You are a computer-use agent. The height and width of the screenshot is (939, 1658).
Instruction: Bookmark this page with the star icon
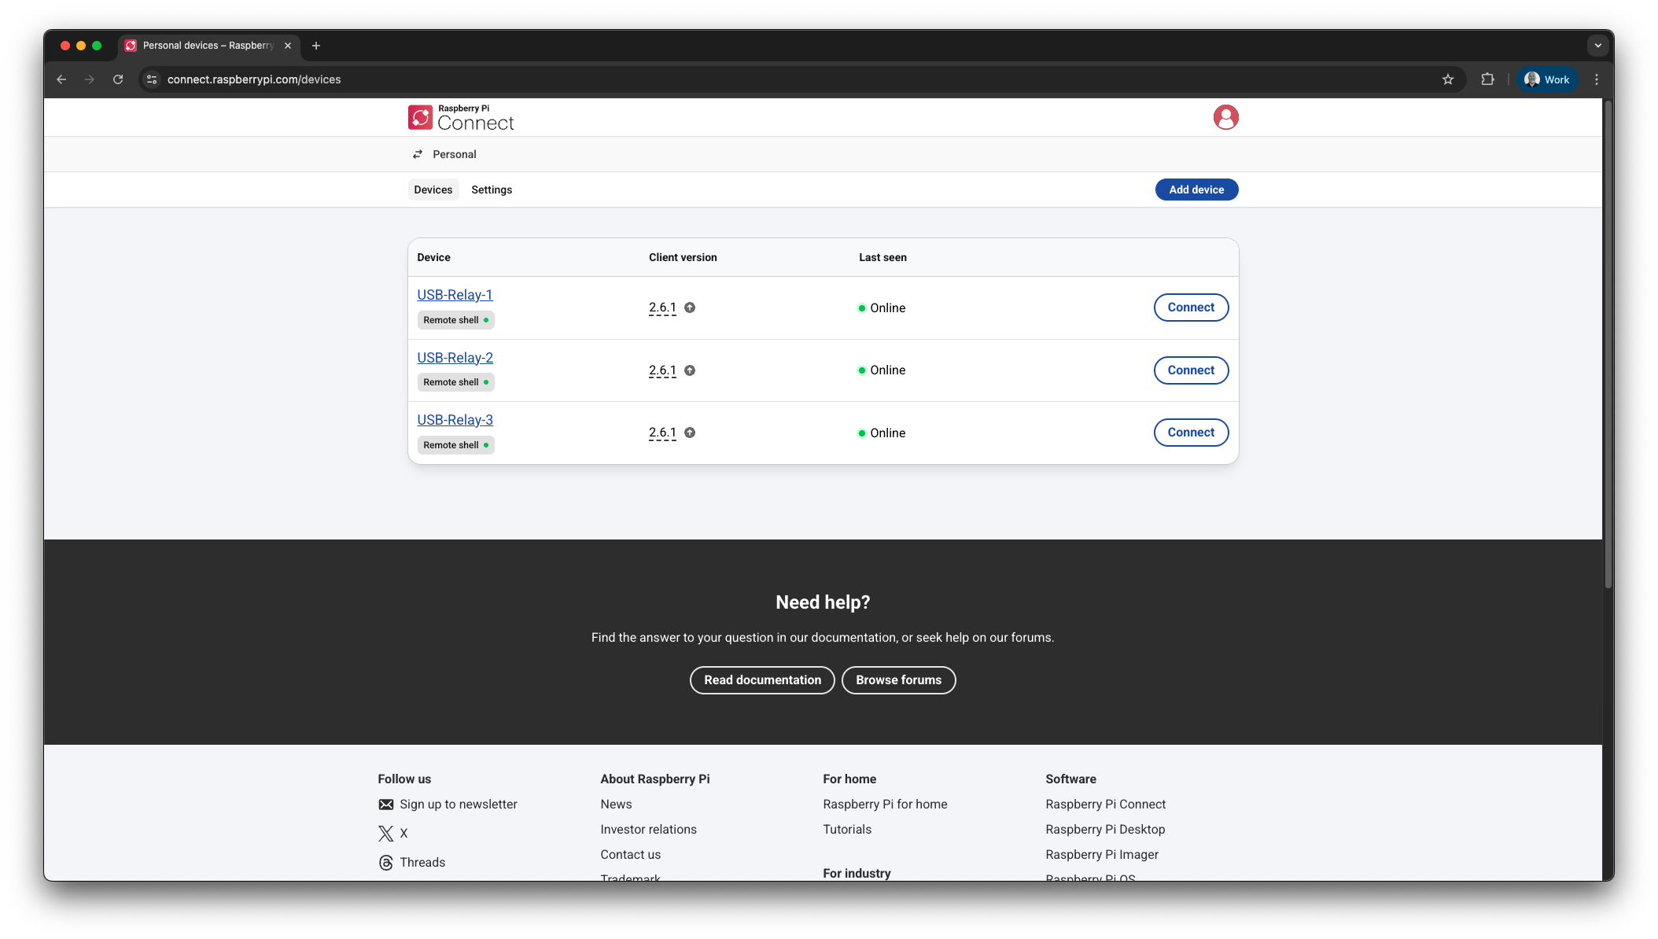(1448, 79)
